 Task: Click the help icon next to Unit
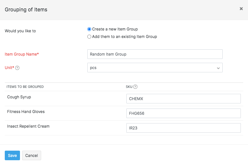(17, 68)
